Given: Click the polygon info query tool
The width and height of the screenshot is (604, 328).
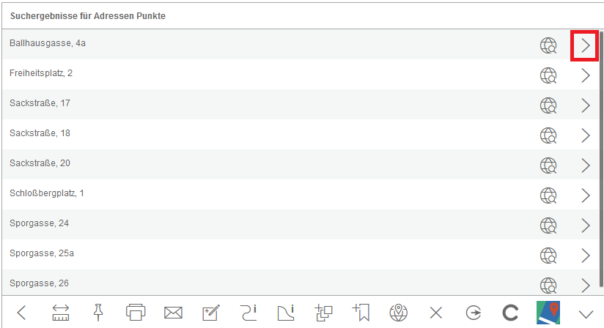Looking at the screenshot, I should click(x=286, y=313).
